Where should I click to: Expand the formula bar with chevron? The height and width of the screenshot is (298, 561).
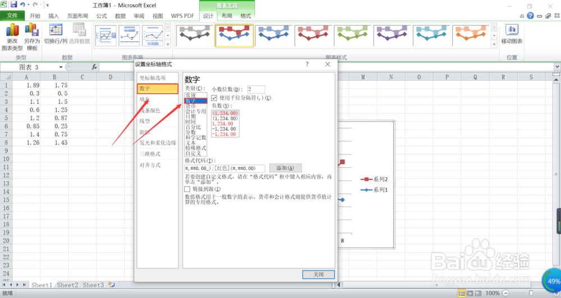[x=557, y=67]
